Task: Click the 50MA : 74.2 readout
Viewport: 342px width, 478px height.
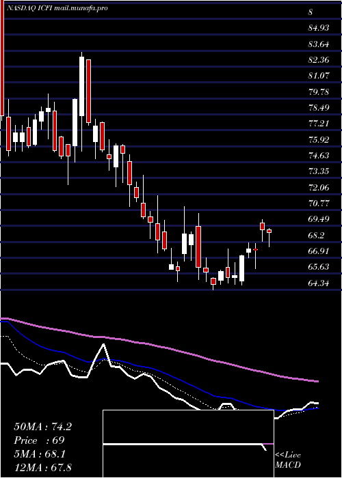Action: coord(42,427)
